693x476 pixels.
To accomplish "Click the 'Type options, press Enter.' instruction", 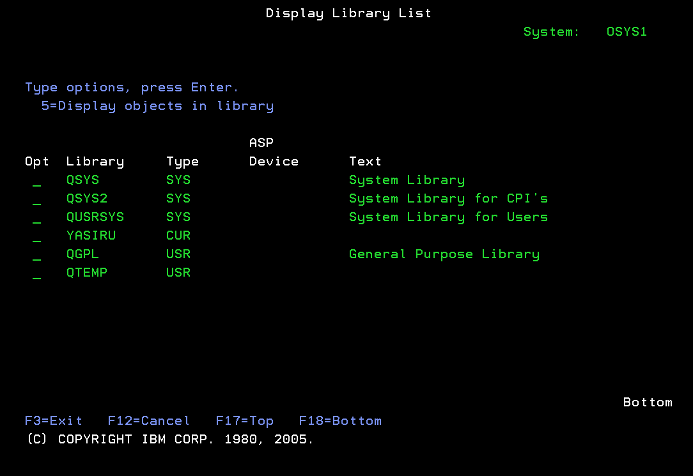I will [x=132, y=88].
